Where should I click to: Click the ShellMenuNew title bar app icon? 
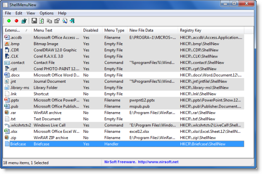pos(6,4)
